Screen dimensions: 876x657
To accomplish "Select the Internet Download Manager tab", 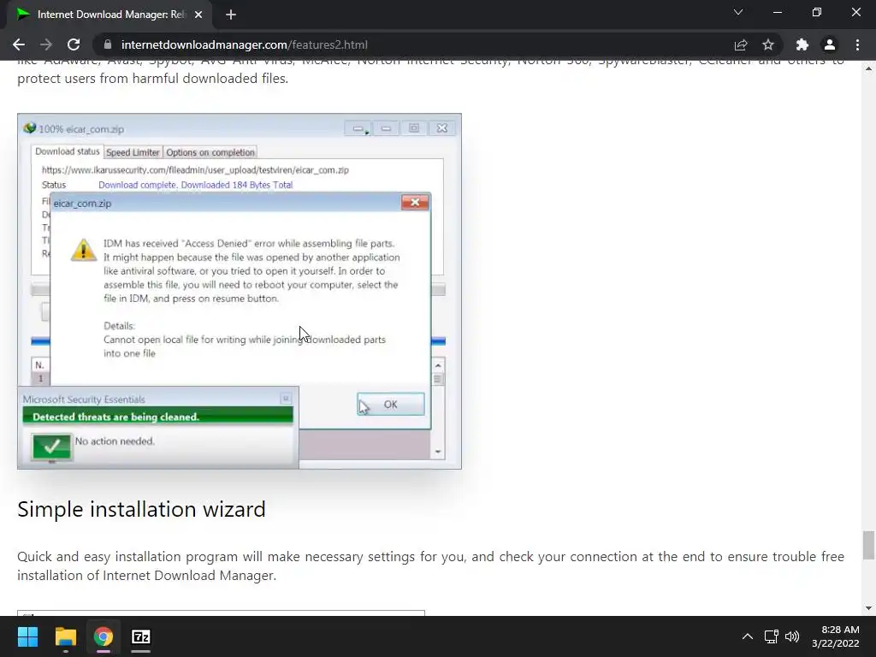I will (x=110, y=15).
